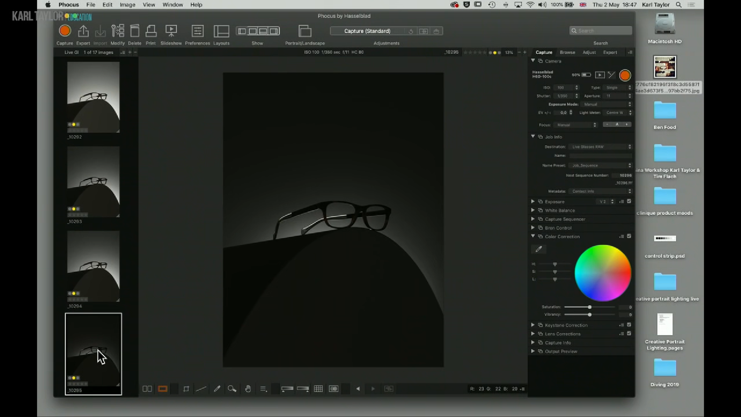Select the zoom magnifier tool
The width and height of the screenshot is (741, 417).
point(232,389)
